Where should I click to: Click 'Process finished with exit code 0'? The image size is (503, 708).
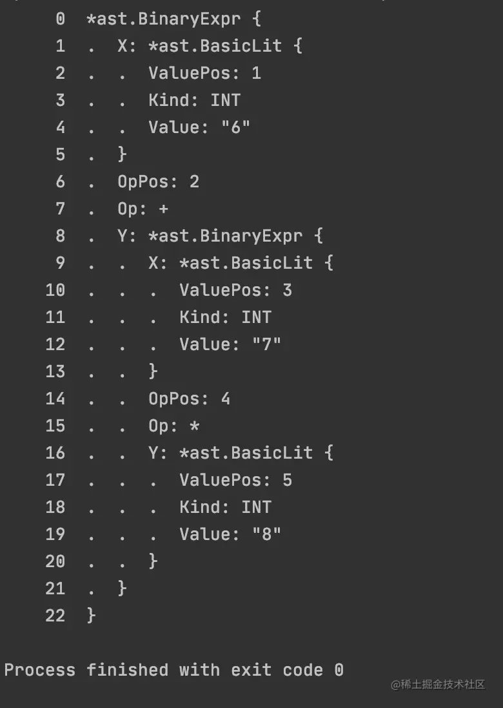(x=174, y=670)
